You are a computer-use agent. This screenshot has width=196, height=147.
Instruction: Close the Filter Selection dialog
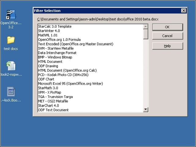click(x=184, y=11)
